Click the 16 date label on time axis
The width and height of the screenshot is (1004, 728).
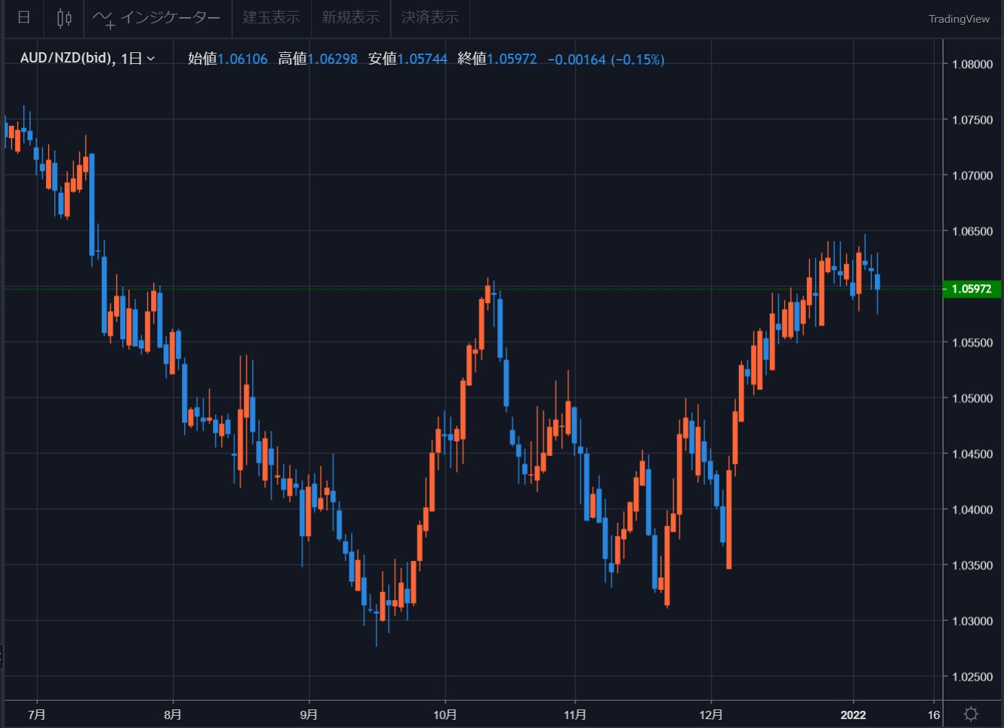pyautogui.click(x=934, y=715)
